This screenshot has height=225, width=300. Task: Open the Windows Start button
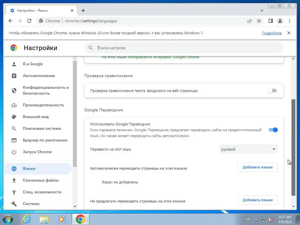[x=8, y=219]
